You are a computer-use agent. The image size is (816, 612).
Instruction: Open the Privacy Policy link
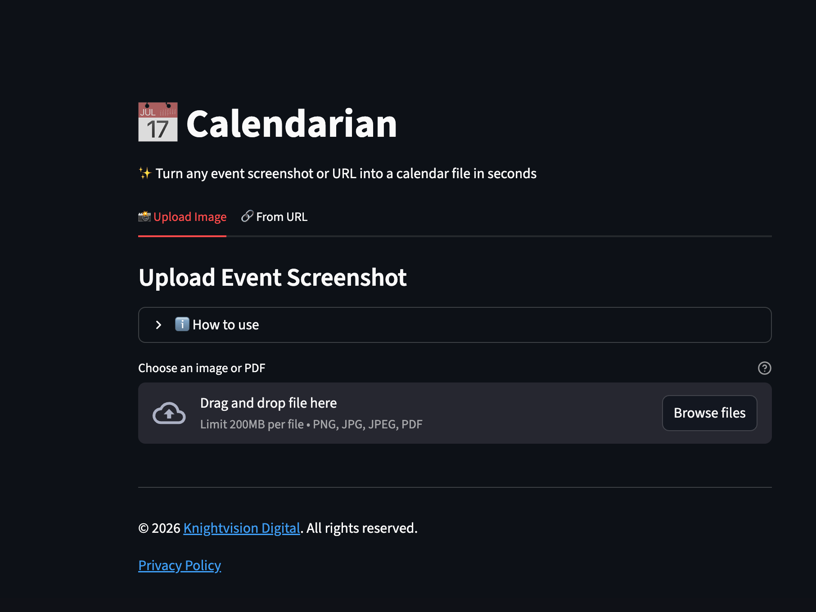pos(180,565)
